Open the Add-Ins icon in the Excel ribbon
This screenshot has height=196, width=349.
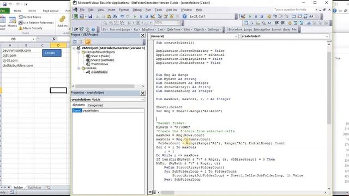(62, 21)
